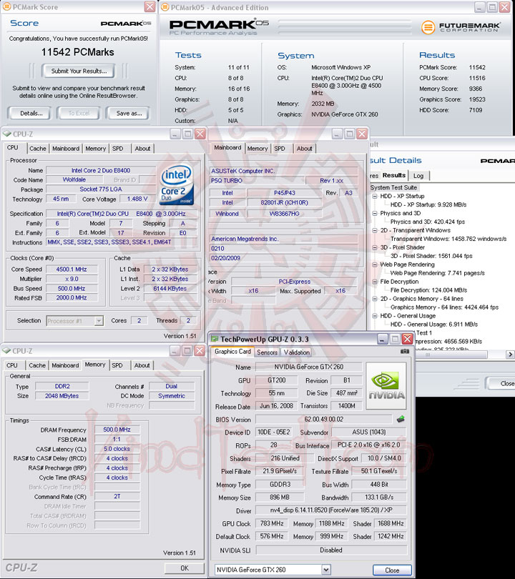Click the Save as button
The image size is (515, 579).
(x=129, y=114)
